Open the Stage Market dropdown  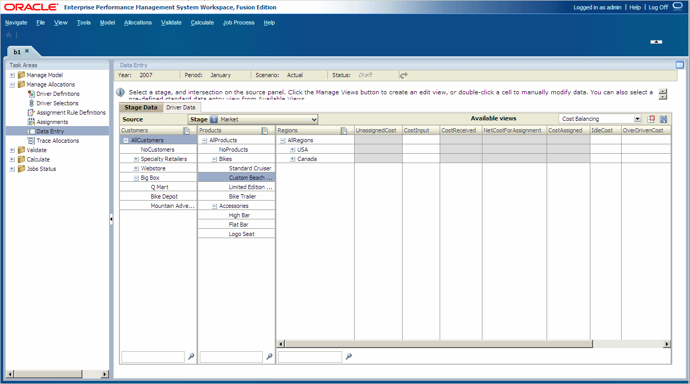313,119
